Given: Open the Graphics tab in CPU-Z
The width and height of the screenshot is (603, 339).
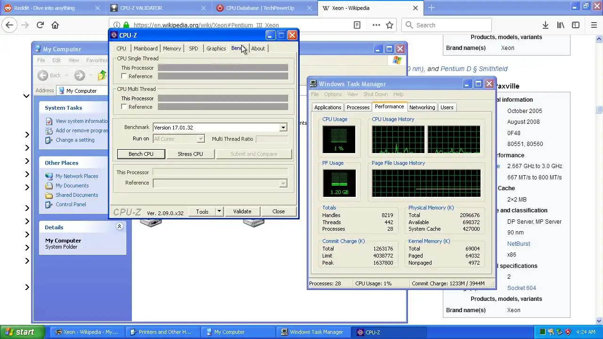Looking at the screenshot, I should point(216,48).
